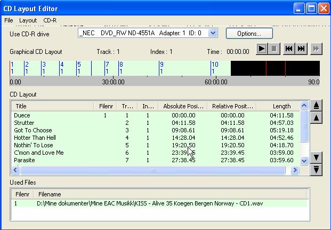Select the Nothin' To Lose track
331x230 pixels.
tap(156, 145)
